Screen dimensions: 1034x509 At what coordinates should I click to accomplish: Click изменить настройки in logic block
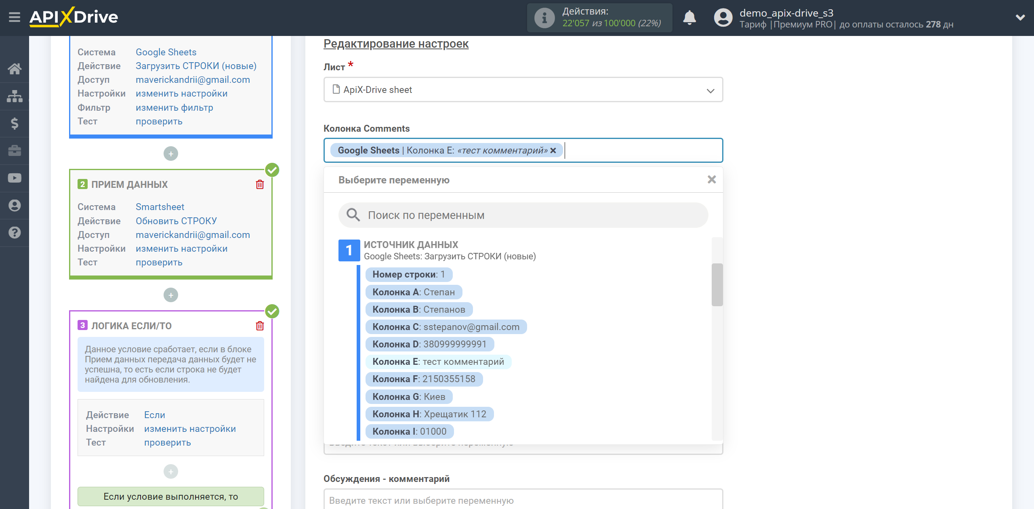point(190,429)
